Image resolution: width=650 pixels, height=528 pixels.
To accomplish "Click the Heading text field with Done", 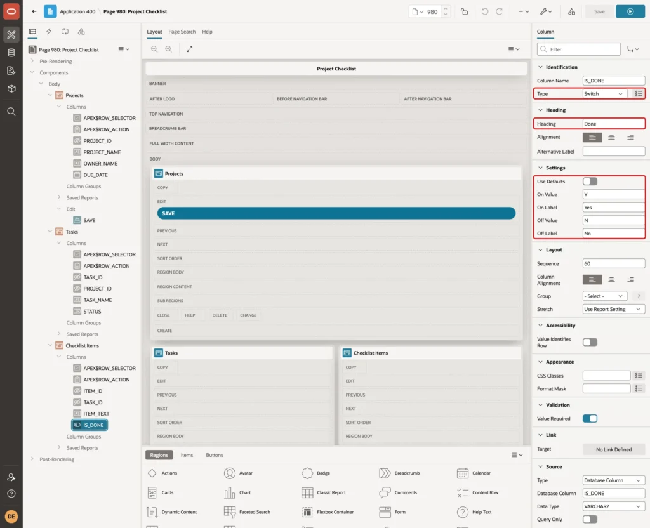I will click(614, 124).
